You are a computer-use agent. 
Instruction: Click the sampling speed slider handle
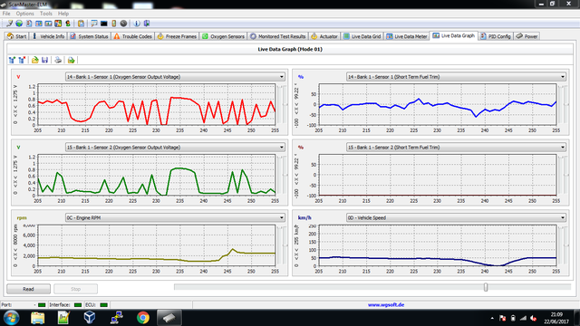[486, 287]
